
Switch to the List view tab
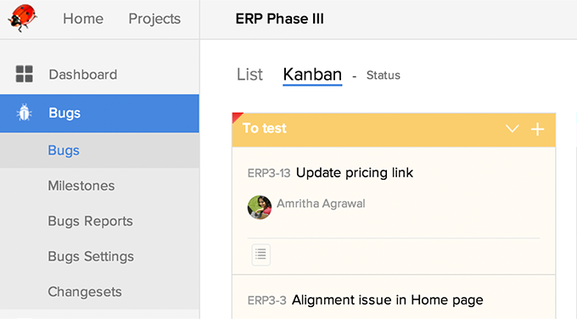tap(249, 75)
